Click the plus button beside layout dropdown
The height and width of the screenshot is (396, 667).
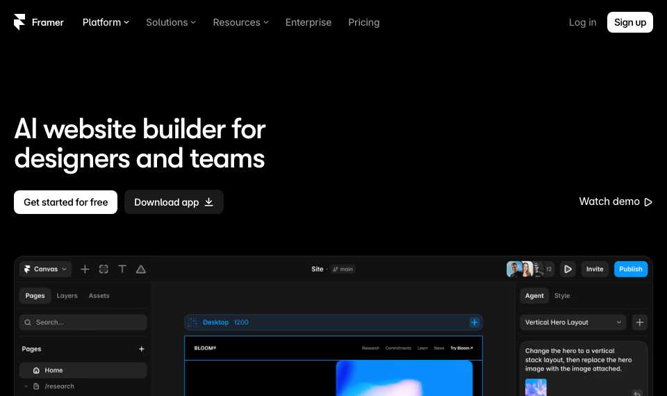point(639,322)
